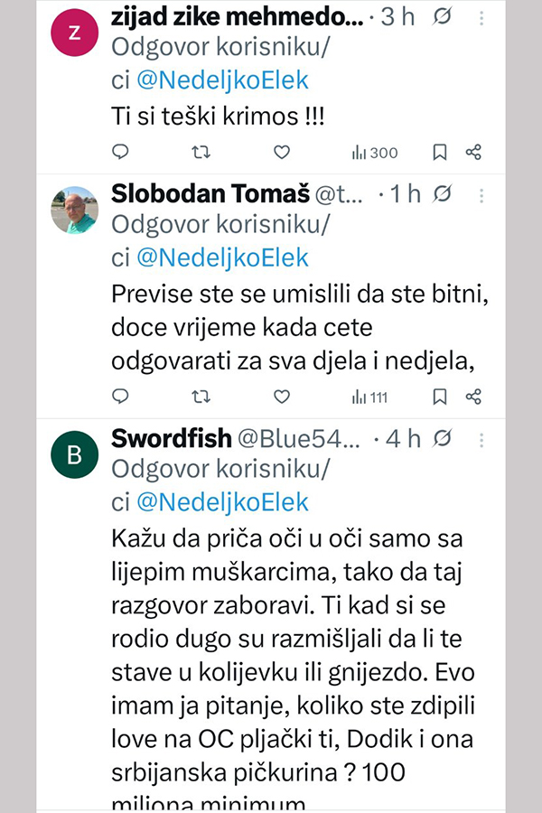Open more options for zijad zike's tweet

(x=481, y=17)
